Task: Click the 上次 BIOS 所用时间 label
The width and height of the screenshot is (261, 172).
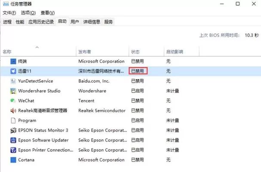Action: pos(220,35)
